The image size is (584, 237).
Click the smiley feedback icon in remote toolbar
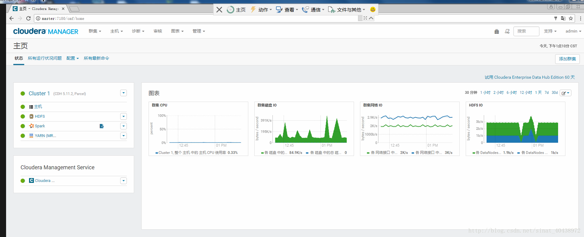373,10
